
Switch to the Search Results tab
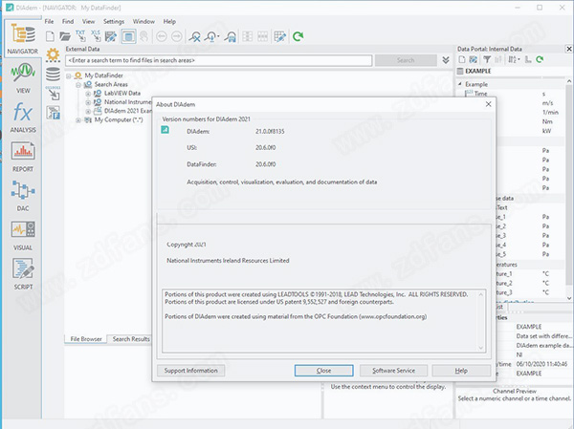point(130,339)
